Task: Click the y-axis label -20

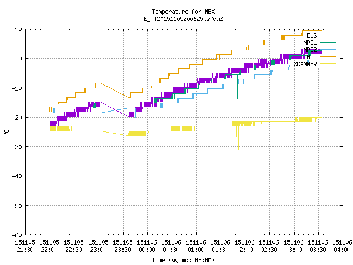Action: point(17,118)
